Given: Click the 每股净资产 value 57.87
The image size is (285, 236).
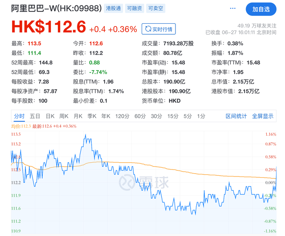Looking at the screenshot, I should 50,91.
